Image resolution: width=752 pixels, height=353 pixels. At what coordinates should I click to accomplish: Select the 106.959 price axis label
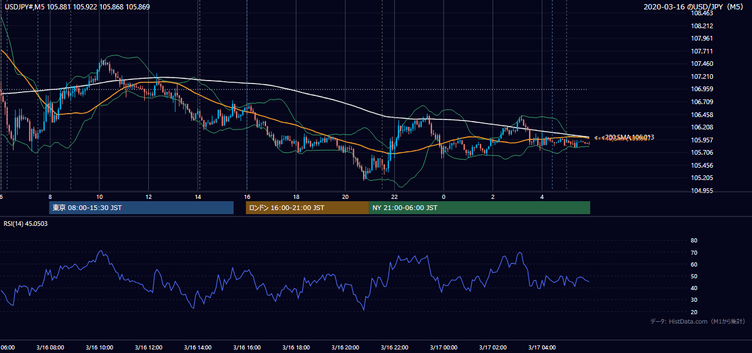pos(703,89)
